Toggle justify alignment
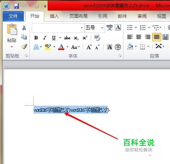The height and width of the screenshot is (164, 170). point(157,37)
